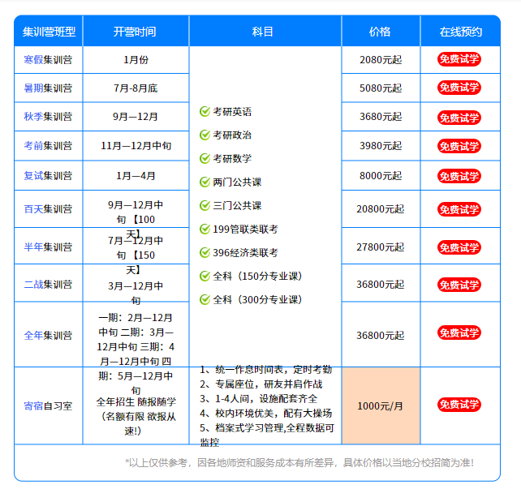
Task: Click checkmark icon beside 396经济类联考
Action: (205, 253)
